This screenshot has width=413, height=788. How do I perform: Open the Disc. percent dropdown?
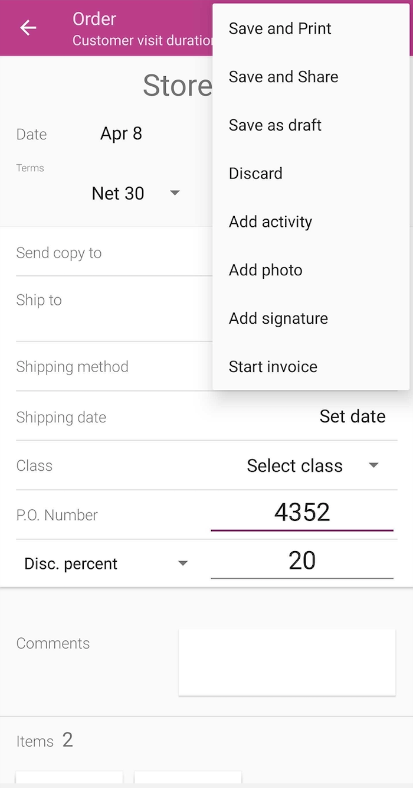click(106, 564)
